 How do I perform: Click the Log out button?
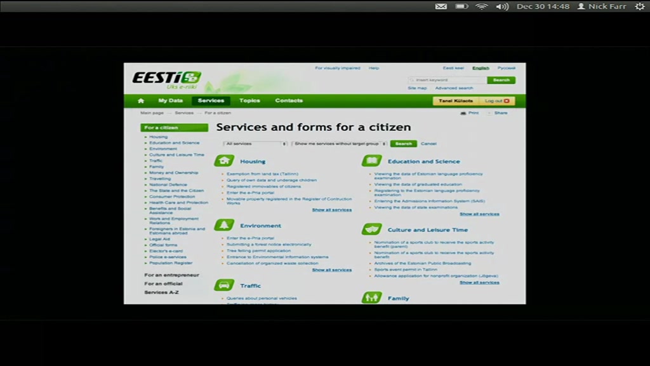[497, 101]
